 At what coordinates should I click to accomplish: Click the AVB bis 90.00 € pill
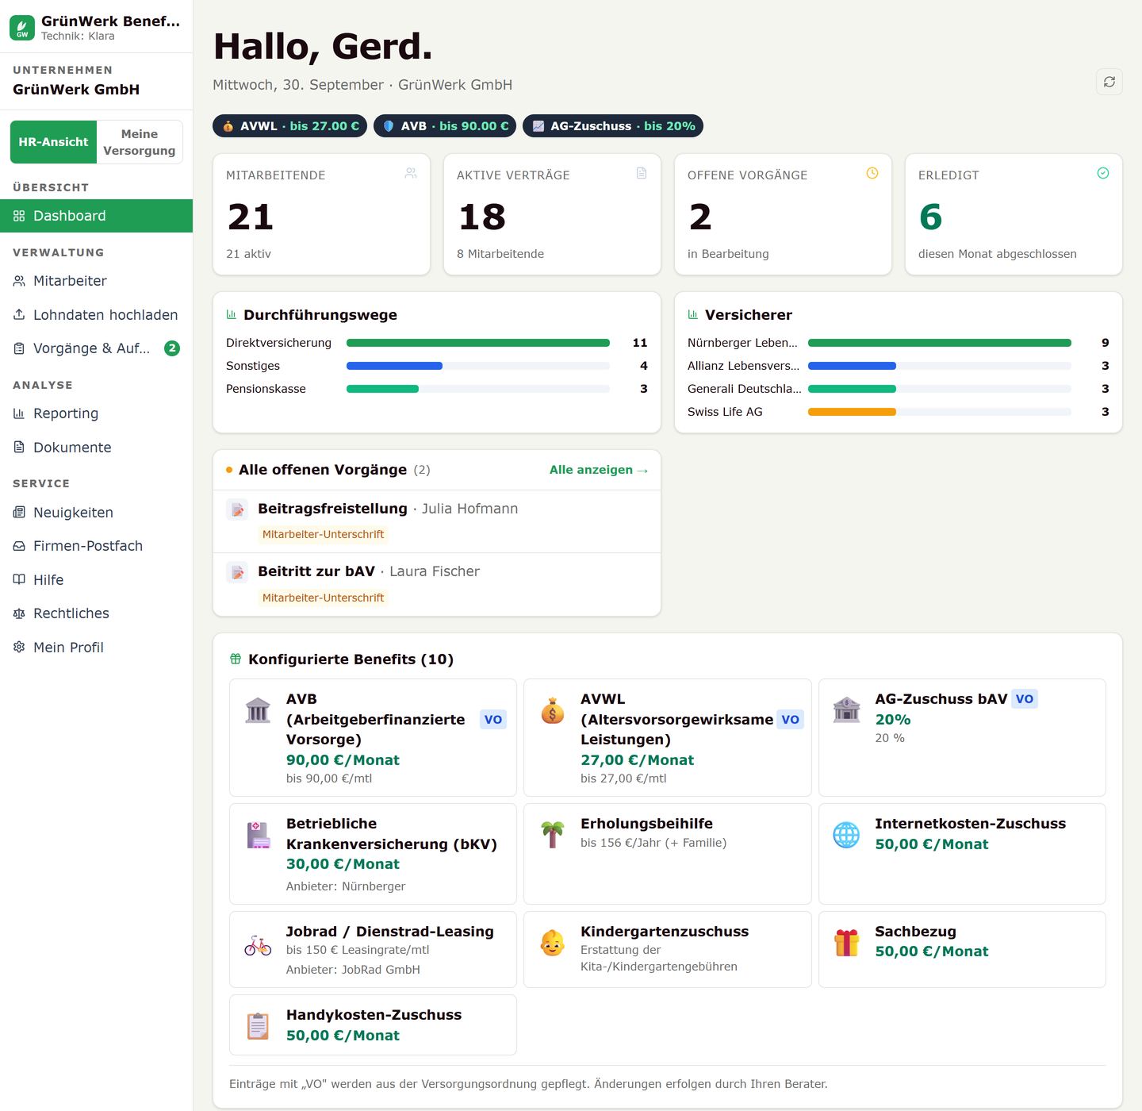tap(445, 126)
